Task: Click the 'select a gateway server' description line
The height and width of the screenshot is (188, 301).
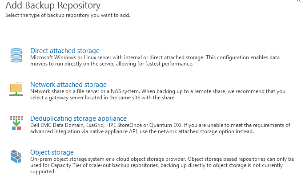Action: tap(103, 98)
